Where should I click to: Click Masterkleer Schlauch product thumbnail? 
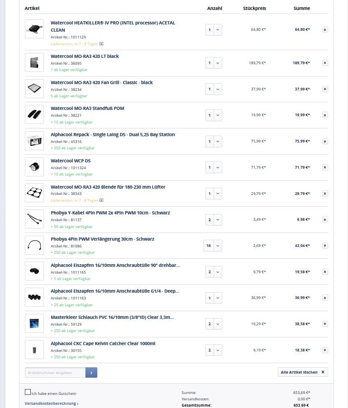(34, 324)
